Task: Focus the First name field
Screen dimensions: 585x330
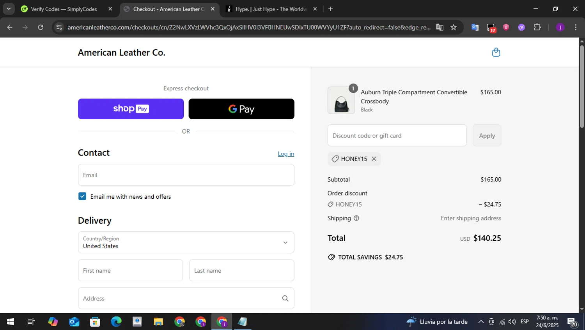Action: tap(130, 270)
